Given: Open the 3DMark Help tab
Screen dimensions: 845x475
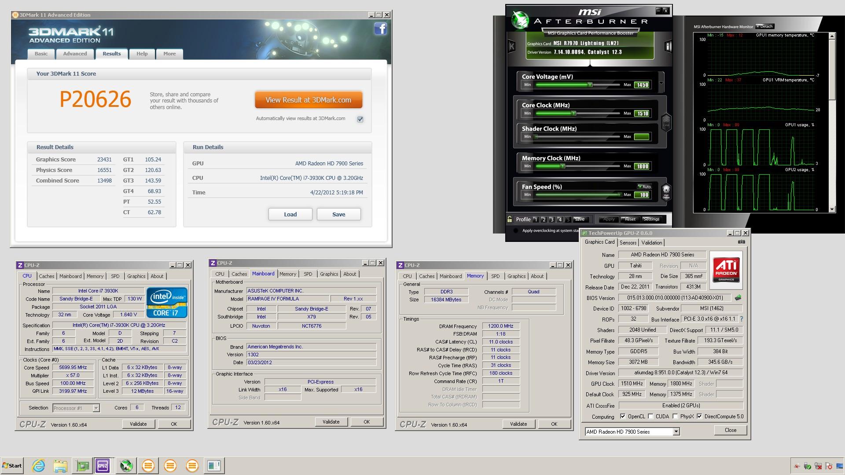Looking at the screenshot, I should click(x=142, y=54).
